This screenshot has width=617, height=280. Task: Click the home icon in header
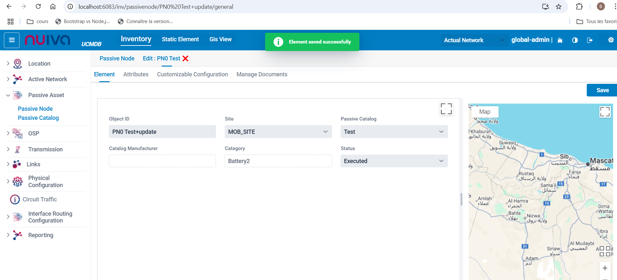click(560, 40)
